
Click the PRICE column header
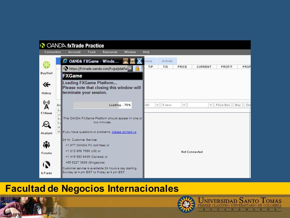(x=182, y=67)
